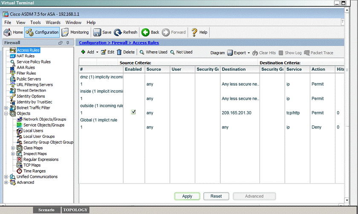Open the Tools menu

35,23
